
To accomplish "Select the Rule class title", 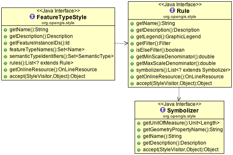I will 183,11.
